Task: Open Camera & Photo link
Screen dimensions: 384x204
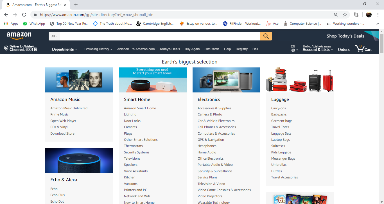Action: pos(210,114)
